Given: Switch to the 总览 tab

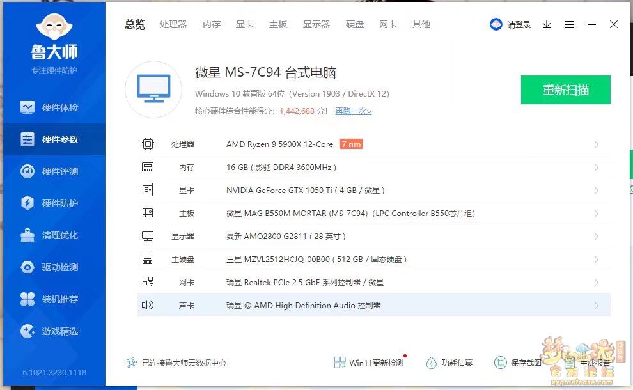Looking at the screenshot, I should pos(135,25).
